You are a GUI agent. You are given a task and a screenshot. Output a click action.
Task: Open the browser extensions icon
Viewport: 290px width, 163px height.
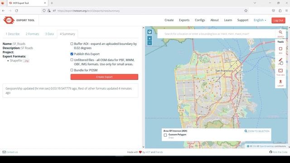280,11
